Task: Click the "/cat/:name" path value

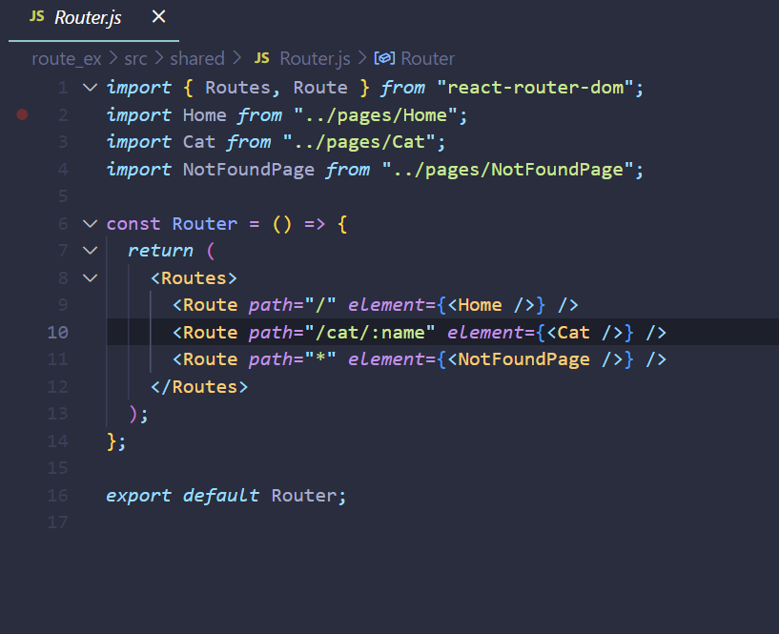Action: tap(370, 333)
